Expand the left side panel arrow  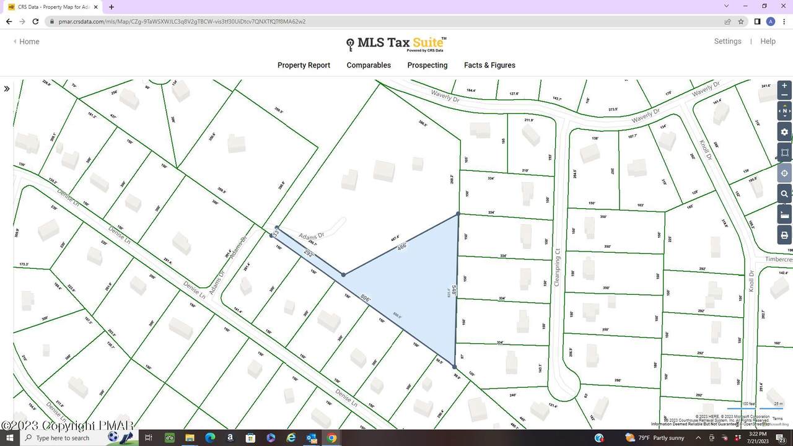tap(7, 89)
